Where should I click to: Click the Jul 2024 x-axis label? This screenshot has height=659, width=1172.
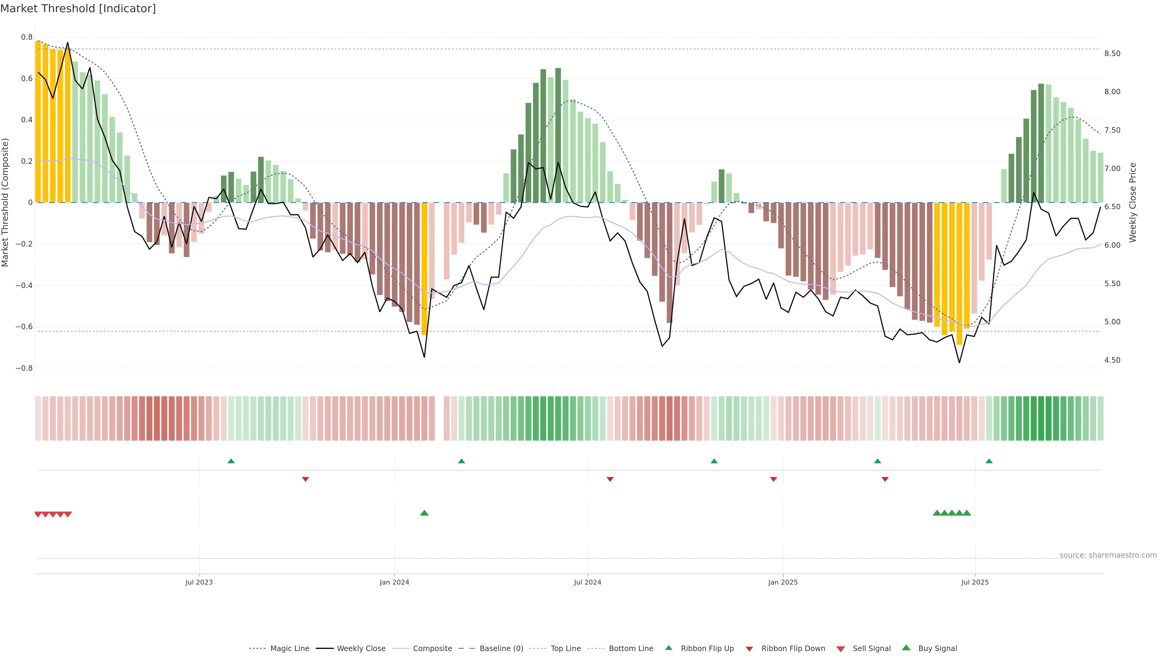(587, 582)
